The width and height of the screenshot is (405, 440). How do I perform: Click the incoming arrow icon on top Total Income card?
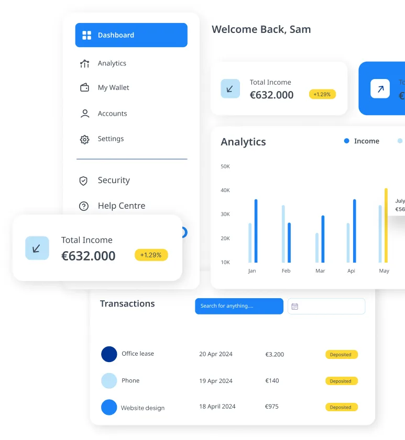point(230,88)
